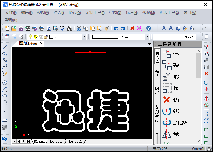Select the Model tab

tap(39, 141)
